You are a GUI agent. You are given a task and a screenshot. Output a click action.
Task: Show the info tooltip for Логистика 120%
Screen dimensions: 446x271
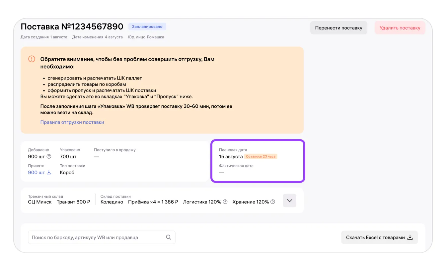[x=225, y=202]
